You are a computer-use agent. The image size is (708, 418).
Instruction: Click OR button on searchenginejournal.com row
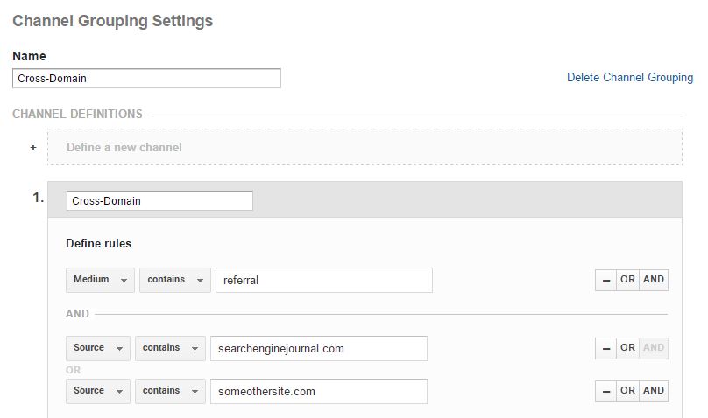point(627,348)
